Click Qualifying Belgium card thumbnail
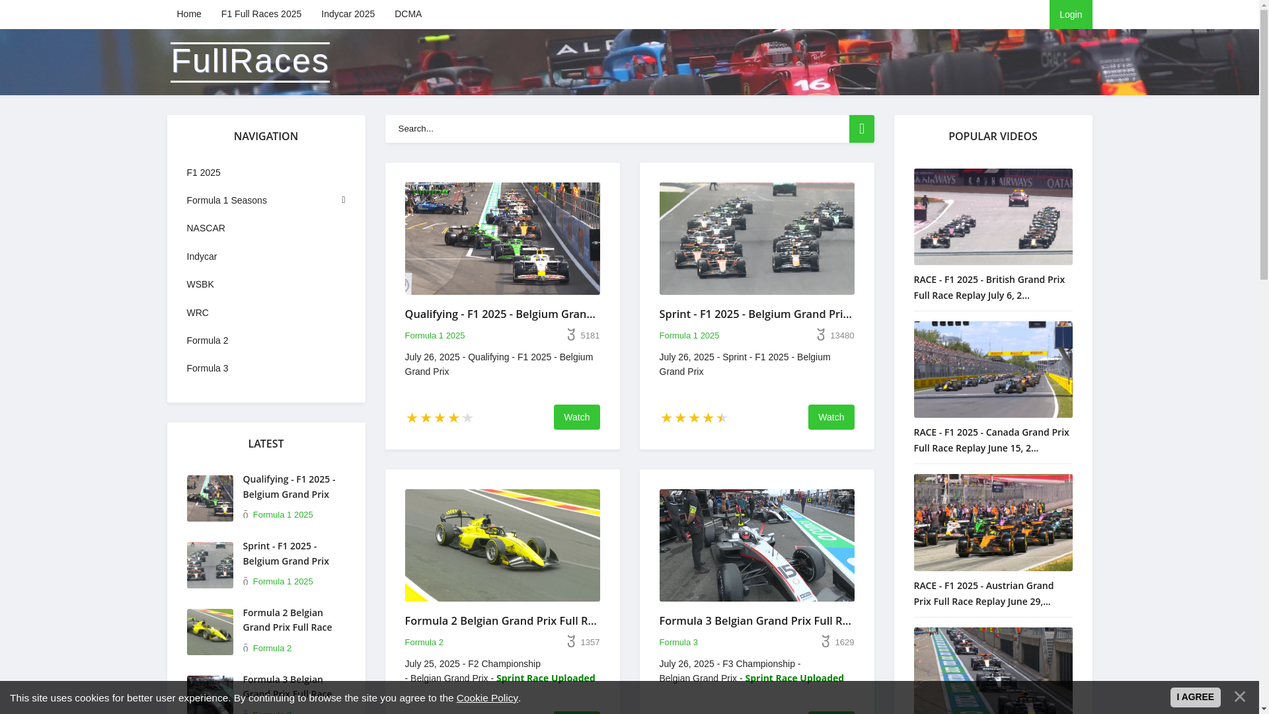Viewport: 1269px width, 714px height. pos(502,239)
